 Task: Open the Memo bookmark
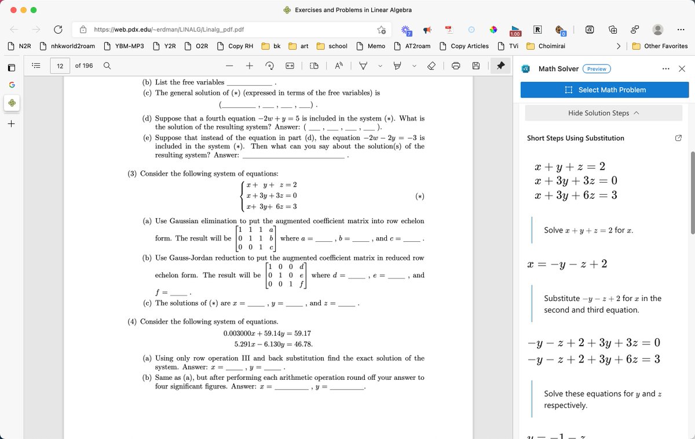point(371,46)
